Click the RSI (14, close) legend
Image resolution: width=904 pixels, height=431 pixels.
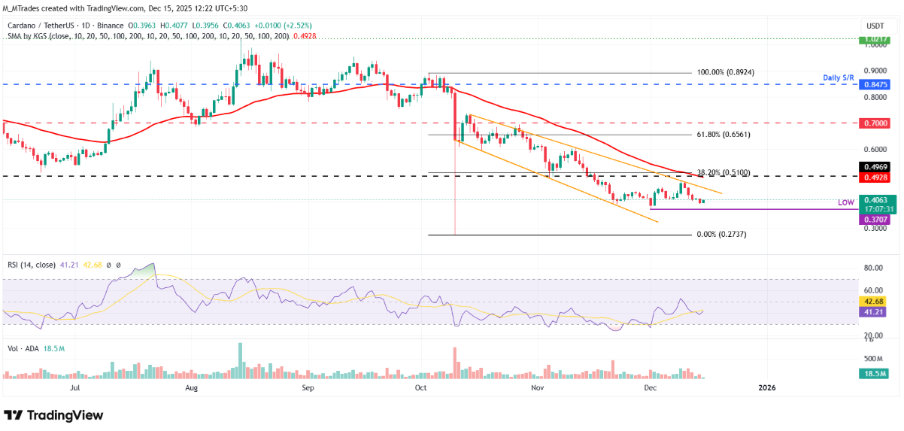coord(33,264)
